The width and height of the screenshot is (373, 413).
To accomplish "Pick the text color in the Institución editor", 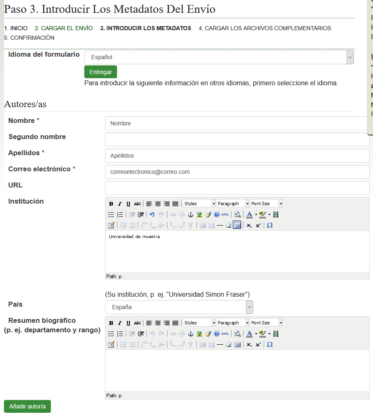I will coord(249,214).
